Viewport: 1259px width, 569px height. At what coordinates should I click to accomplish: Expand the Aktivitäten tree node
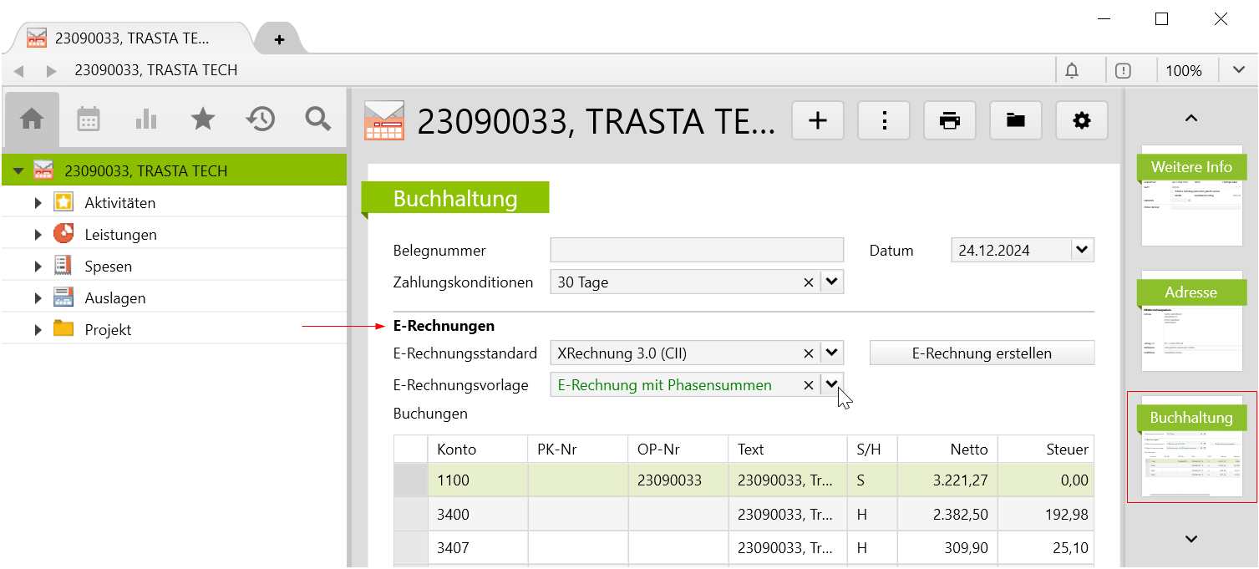(38, 203)
